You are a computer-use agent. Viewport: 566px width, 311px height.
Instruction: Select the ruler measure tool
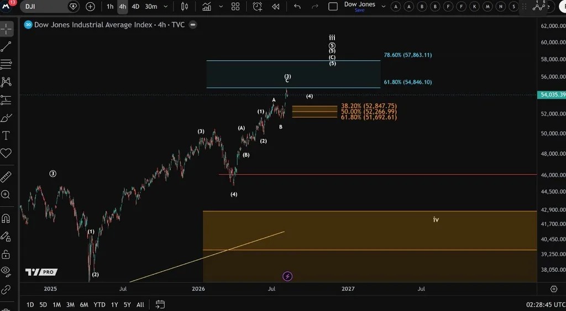pos(6,177)
